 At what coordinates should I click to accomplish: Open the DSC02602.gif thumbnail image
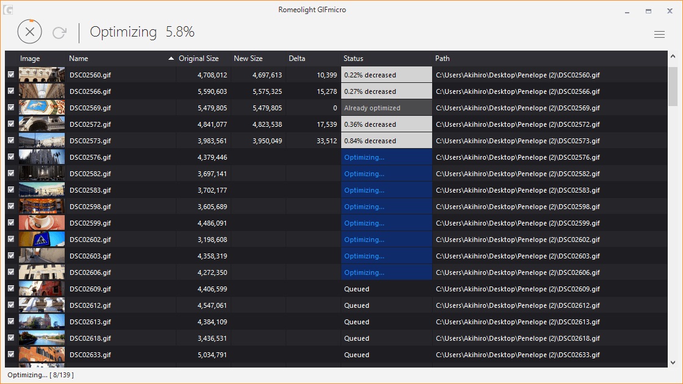point(42,240)
